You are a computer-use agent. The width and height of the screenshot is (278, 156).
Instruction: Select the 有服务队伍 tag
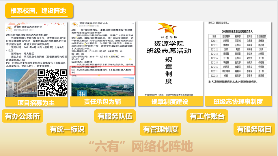click(115, 116)
